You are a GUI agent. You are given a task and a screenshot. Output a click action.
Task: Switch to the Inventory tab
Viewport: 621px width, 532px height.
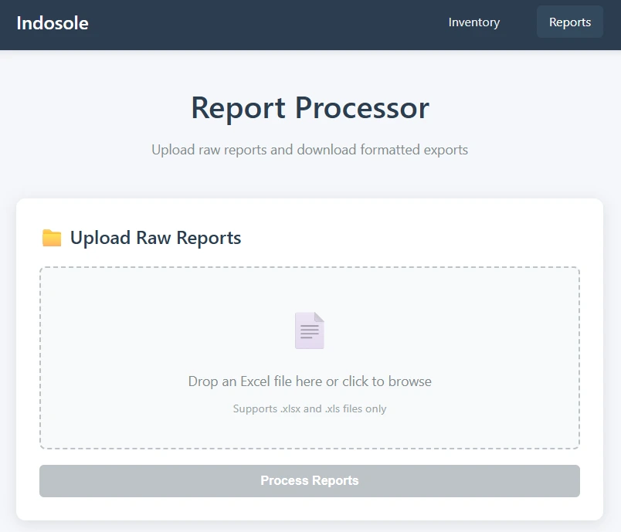474,22
